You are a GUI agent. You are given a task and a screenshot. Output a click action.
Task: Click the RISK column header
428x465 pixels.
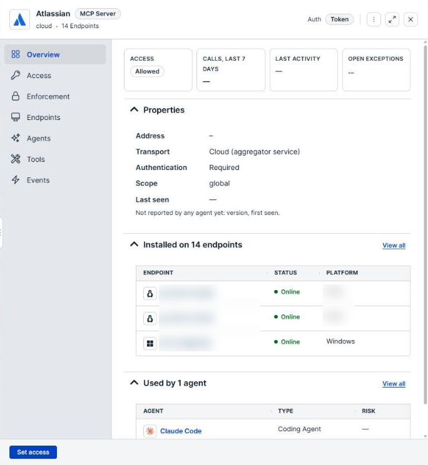(x=369, y=411)
